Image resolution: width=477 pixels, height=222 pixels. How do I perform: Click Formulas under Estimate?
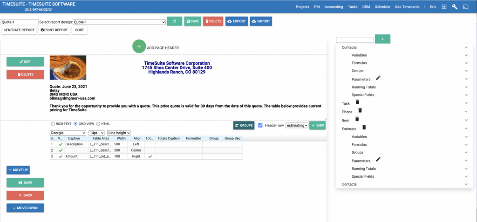tap(359, 144)
